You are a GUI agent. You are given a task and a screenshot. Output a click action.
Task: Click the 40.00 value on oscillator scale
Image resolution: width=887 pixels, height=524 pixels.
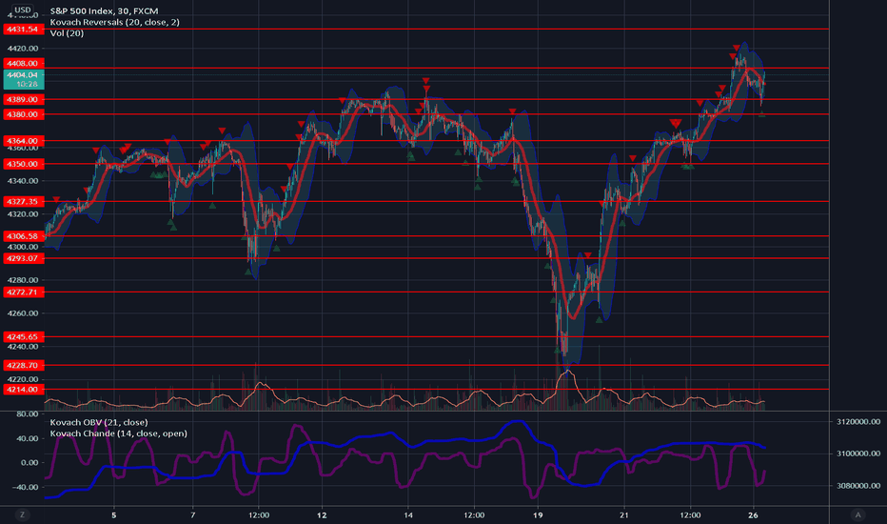tap(28, 438)
